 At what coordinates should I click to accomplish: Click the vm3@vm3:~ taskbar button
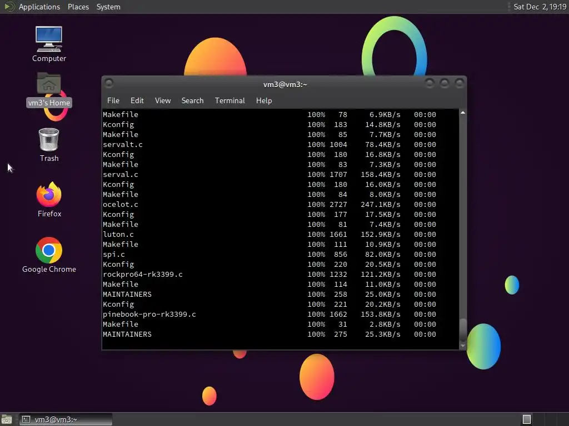click(x=66, y=419)
